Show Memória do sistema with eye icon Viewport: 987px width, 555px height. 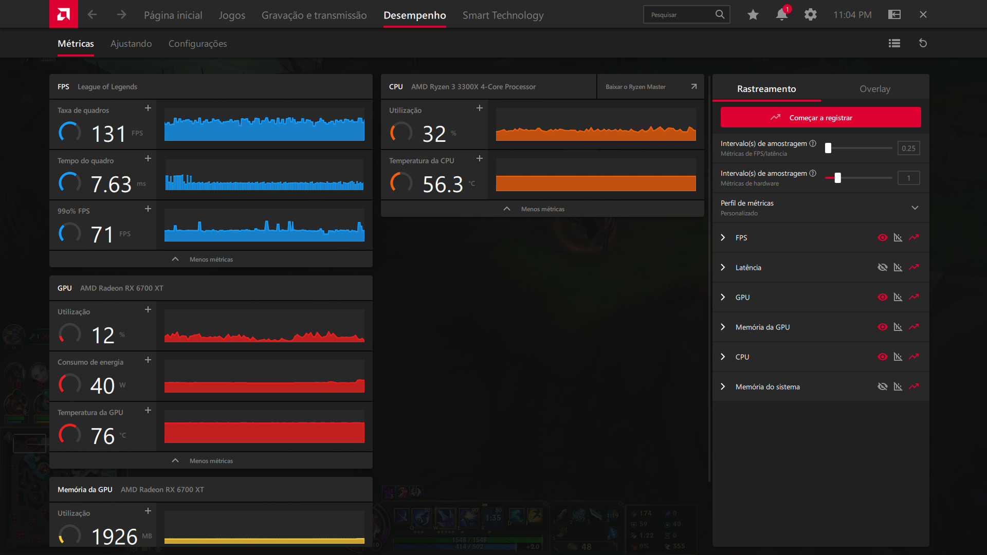(883, 386)
